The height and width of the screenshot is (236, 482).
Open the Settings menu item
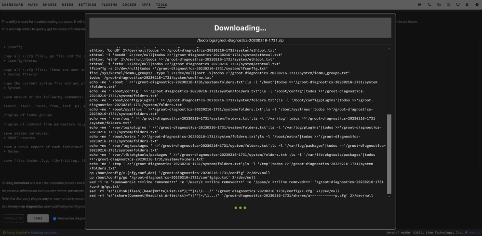pyautogui.click(x=87, y=5)
